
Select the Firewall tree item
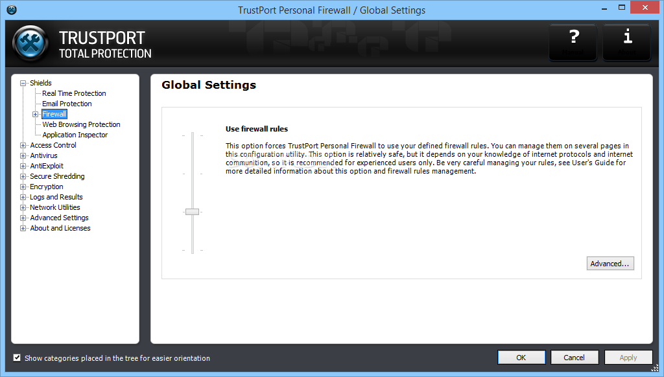tap(54, 114)
